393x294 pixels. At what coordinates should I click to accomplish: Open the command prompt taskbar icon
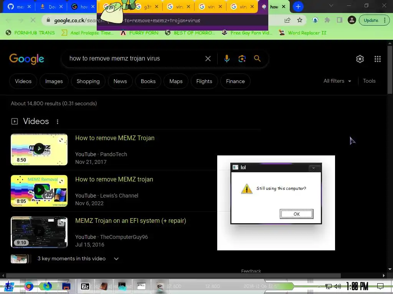pyautogui.click(x=141, y=286)
